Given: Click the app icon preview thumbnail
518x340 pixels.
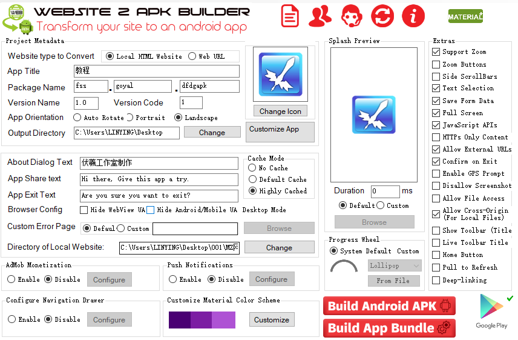Looking at the screenshot, I should click(x=280, y=74).
